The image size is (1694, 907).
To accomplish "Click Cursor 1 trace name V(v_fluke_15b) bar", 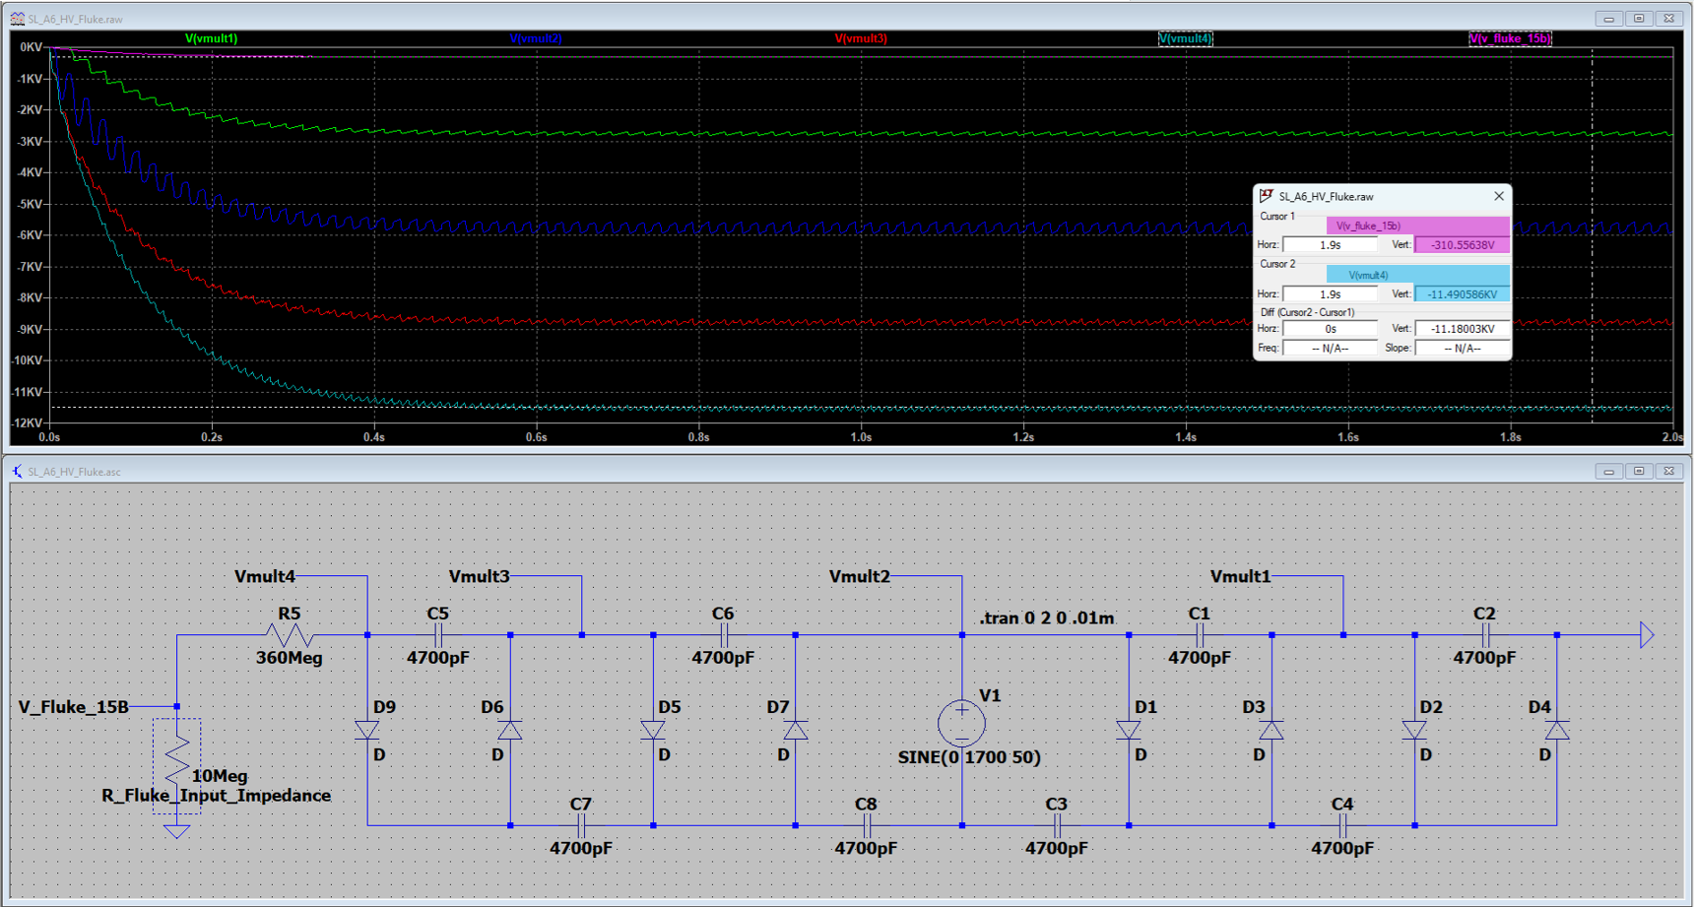I will pyautogui.click(x=1417, y=226).
